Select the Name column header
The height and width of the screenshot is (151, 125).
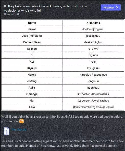point(32,23)
